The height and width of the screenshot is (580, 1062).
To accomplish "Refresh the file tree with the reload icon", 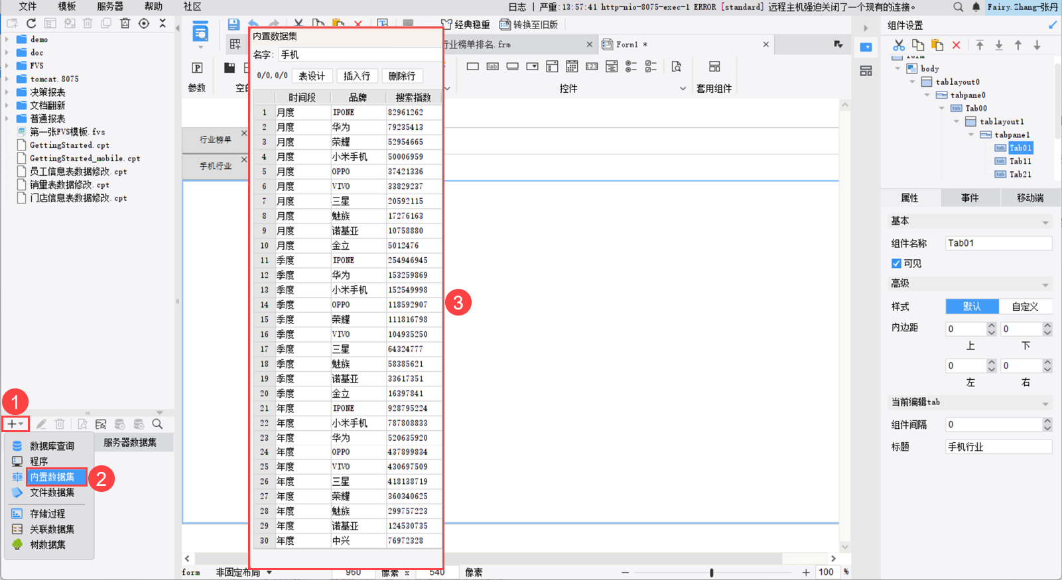I will [31, 23].
